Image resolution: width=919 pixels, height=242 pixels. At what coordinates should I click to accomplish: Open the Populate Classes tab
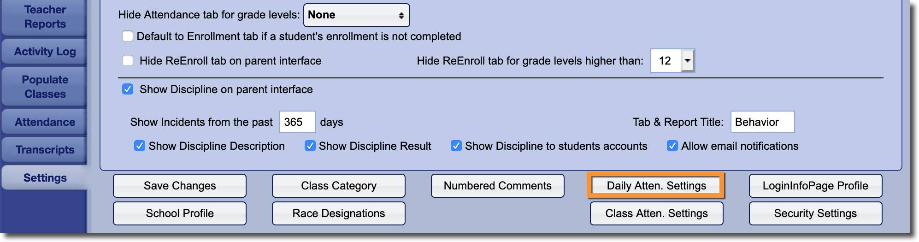(x=45, y=87)
